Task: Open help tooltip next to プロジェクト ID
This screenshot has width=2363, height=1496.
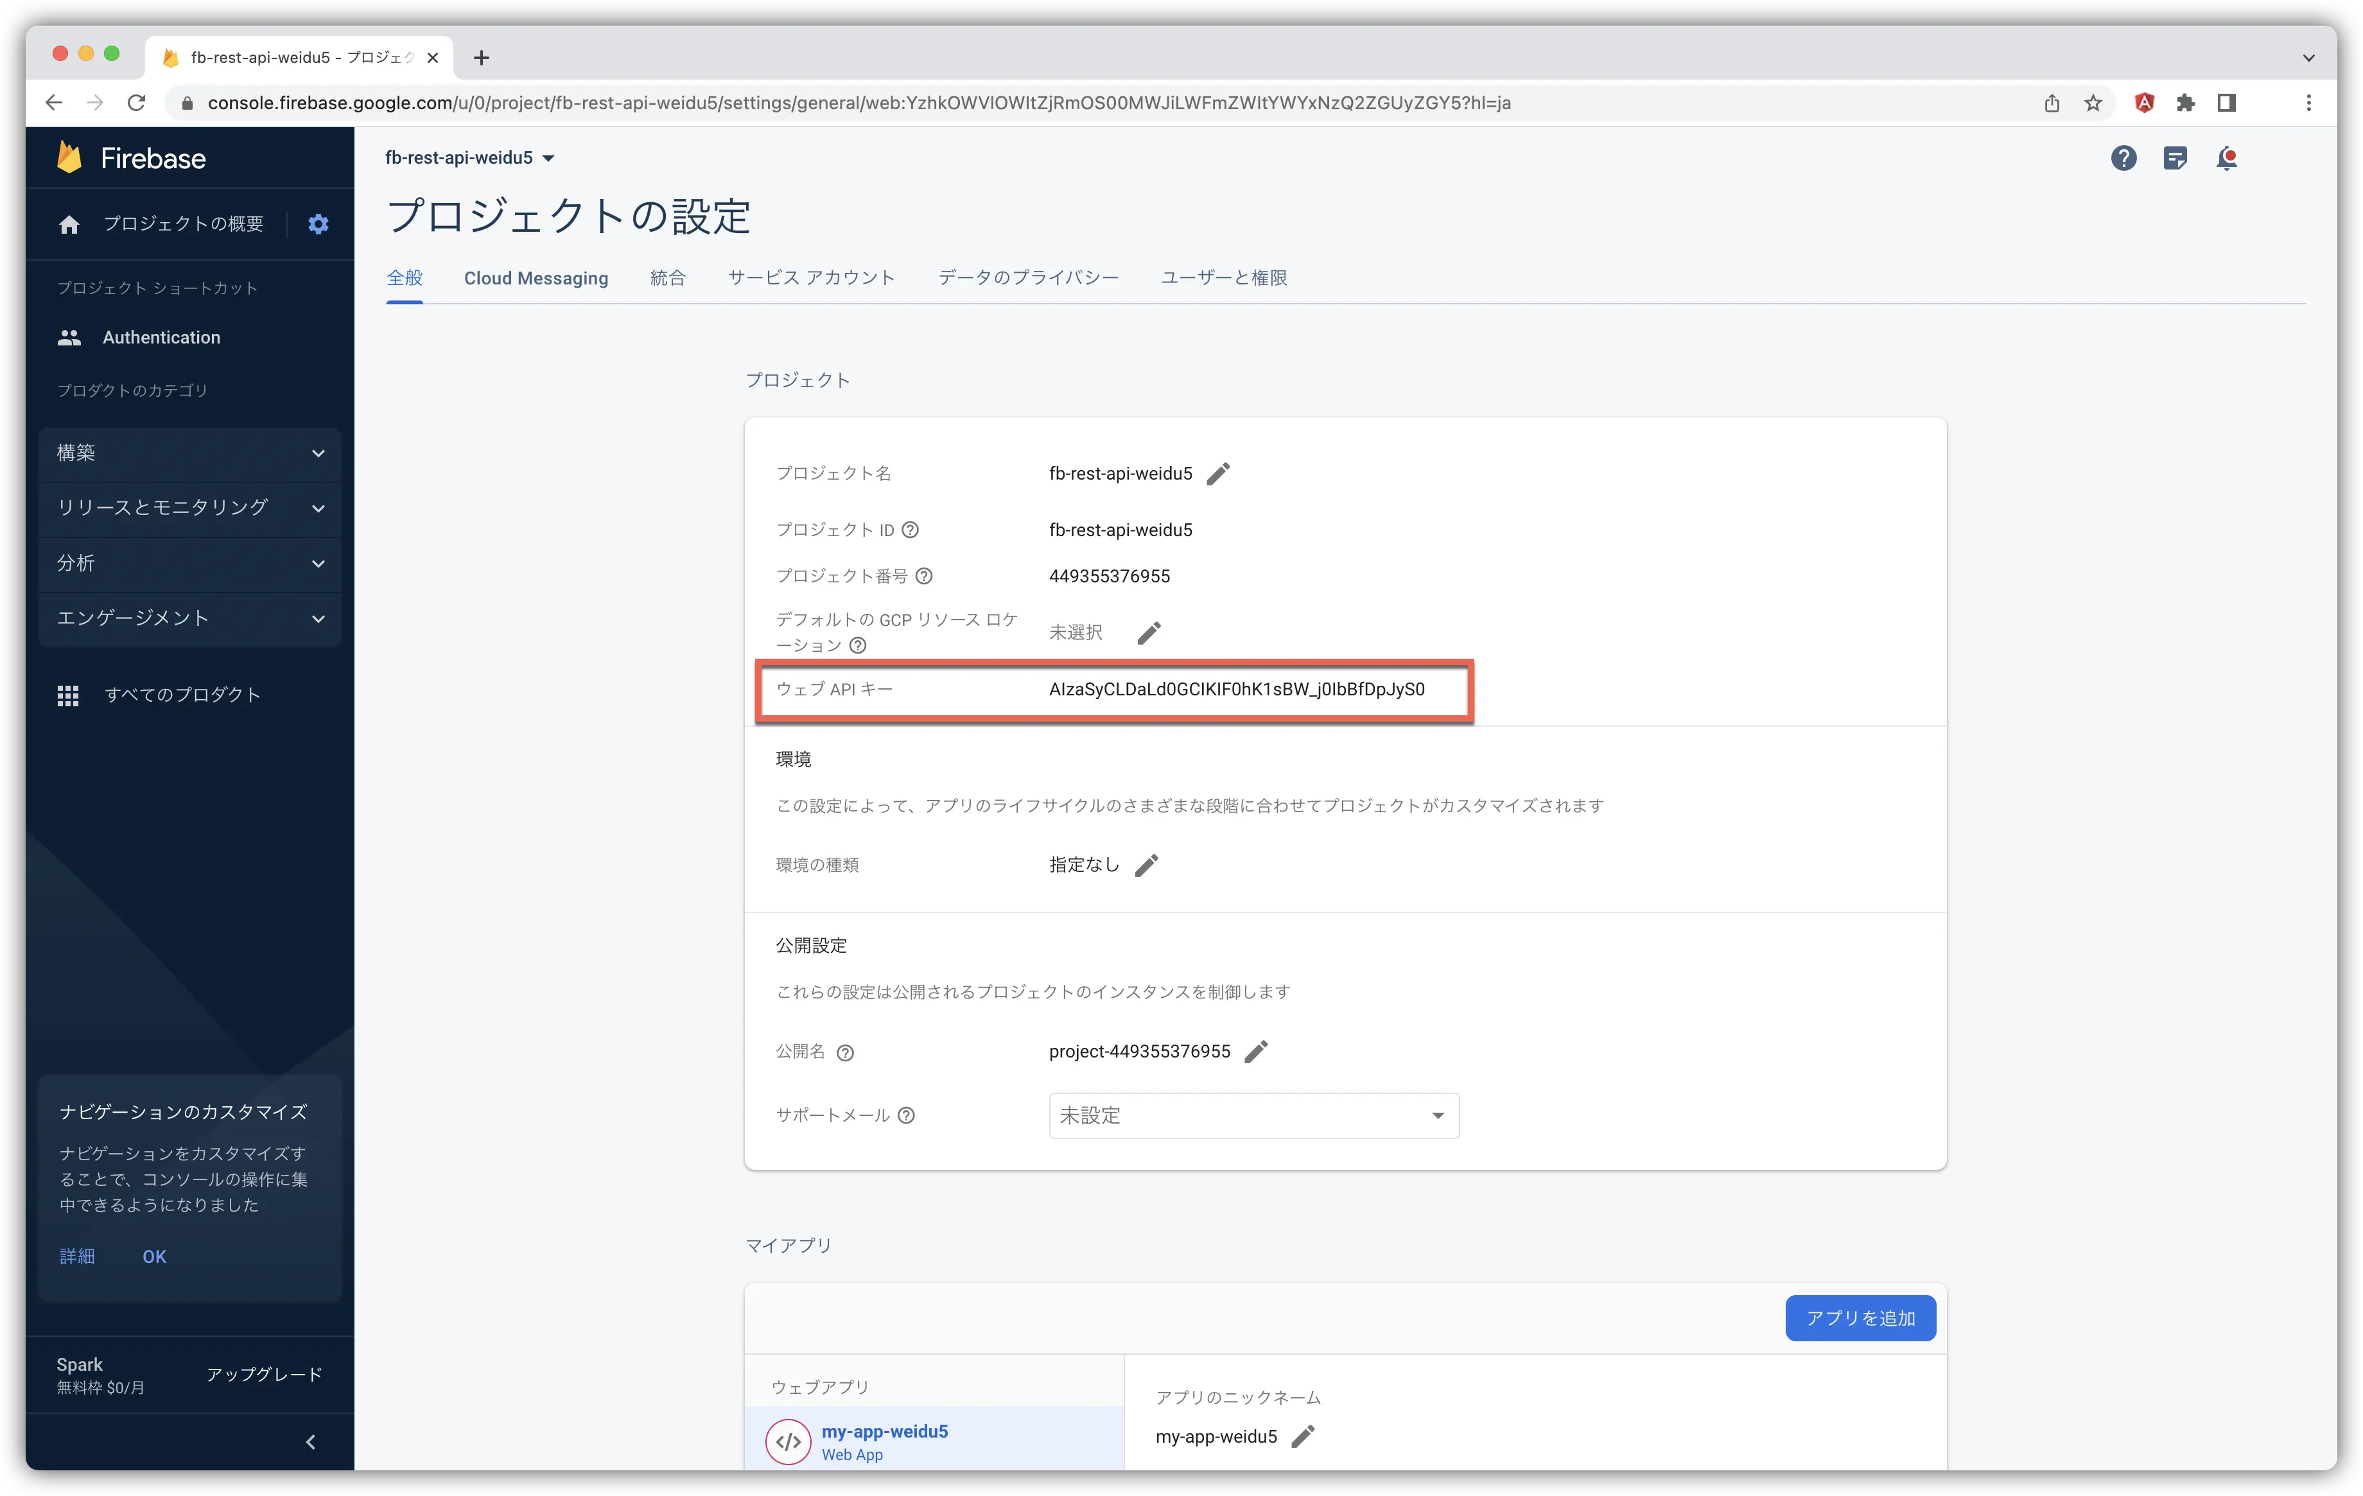Action: pyautogui.click(x=911, y=529)
